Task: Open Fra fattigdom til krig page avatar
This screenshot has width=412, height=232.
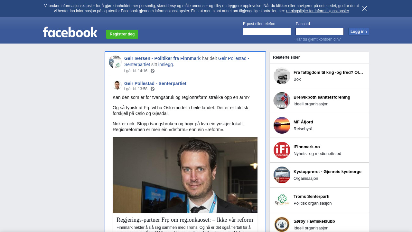Action: [x=282, y=76]
